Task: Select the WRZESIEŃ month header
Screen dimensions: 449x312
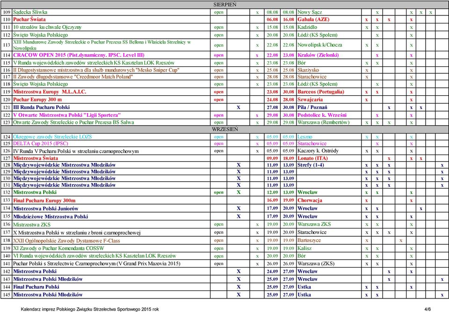Action: coord(225,129)
